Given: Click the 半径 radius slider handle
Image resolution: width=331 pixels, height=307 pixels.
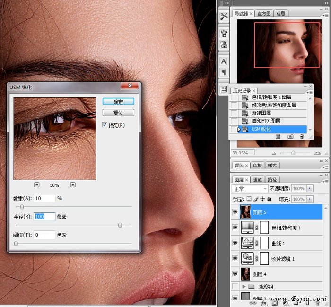Looking at the screenshot, I should point(120,225).
